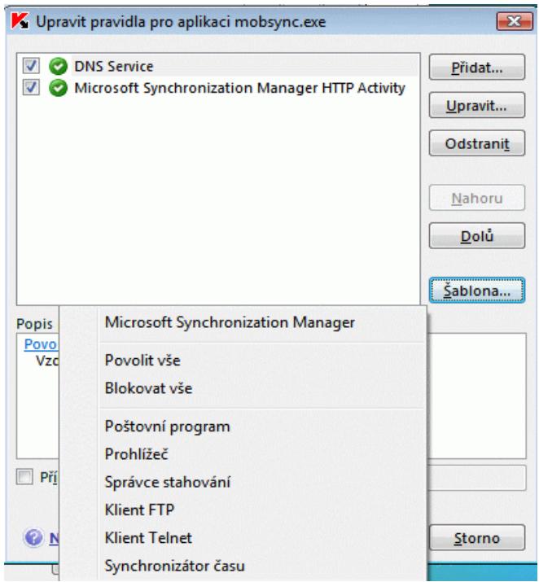Image resolution: width=539 pixels, height=582 pixels.
Task: Click the Přidat... button
Action: point(477,68)
